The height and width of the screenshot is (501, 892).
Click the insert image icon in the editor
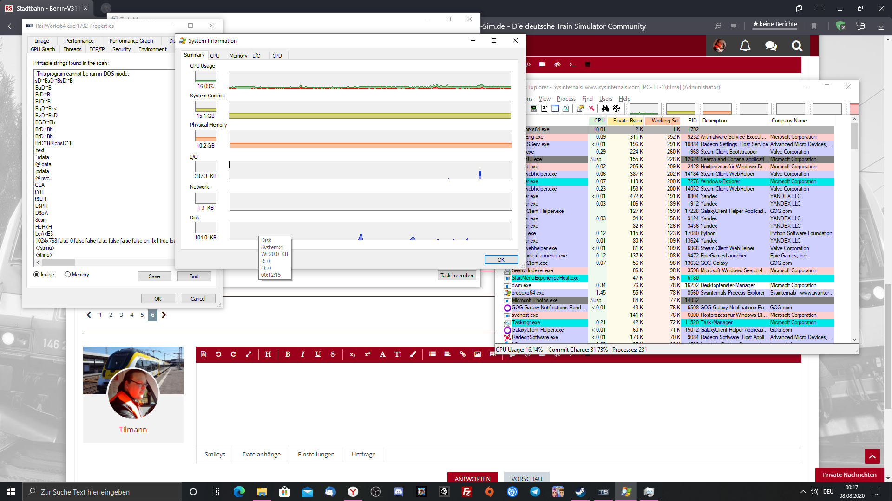[478, 354]
